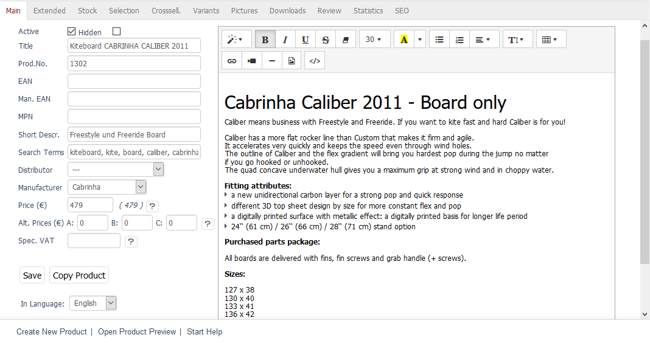Screen dimensions: 650x343
Task: Click the Prod.No. field containing 1302
Action: (x=134, y=63)
